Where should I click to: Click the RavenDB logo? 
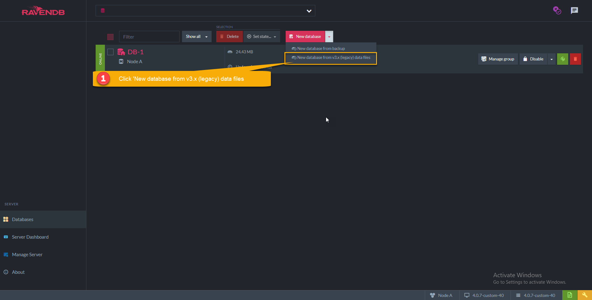43,11
